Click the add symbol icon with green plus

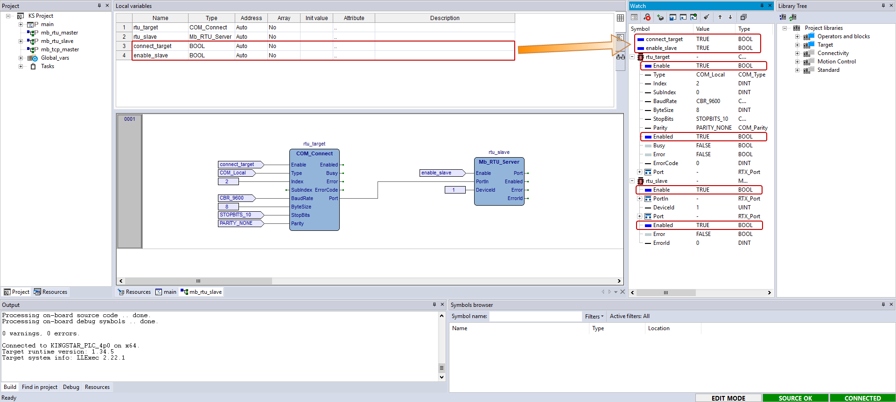tap(660, 17)
